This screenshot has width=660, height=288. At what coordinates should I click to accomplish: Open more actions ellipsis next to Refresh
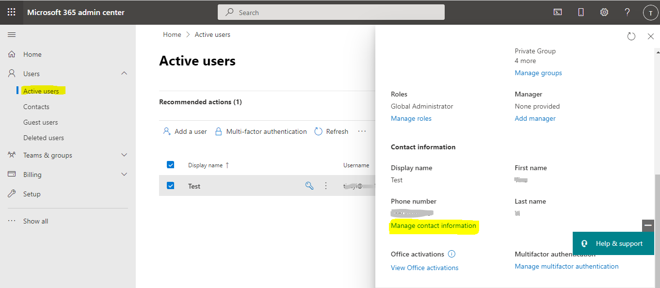point(362,131)
